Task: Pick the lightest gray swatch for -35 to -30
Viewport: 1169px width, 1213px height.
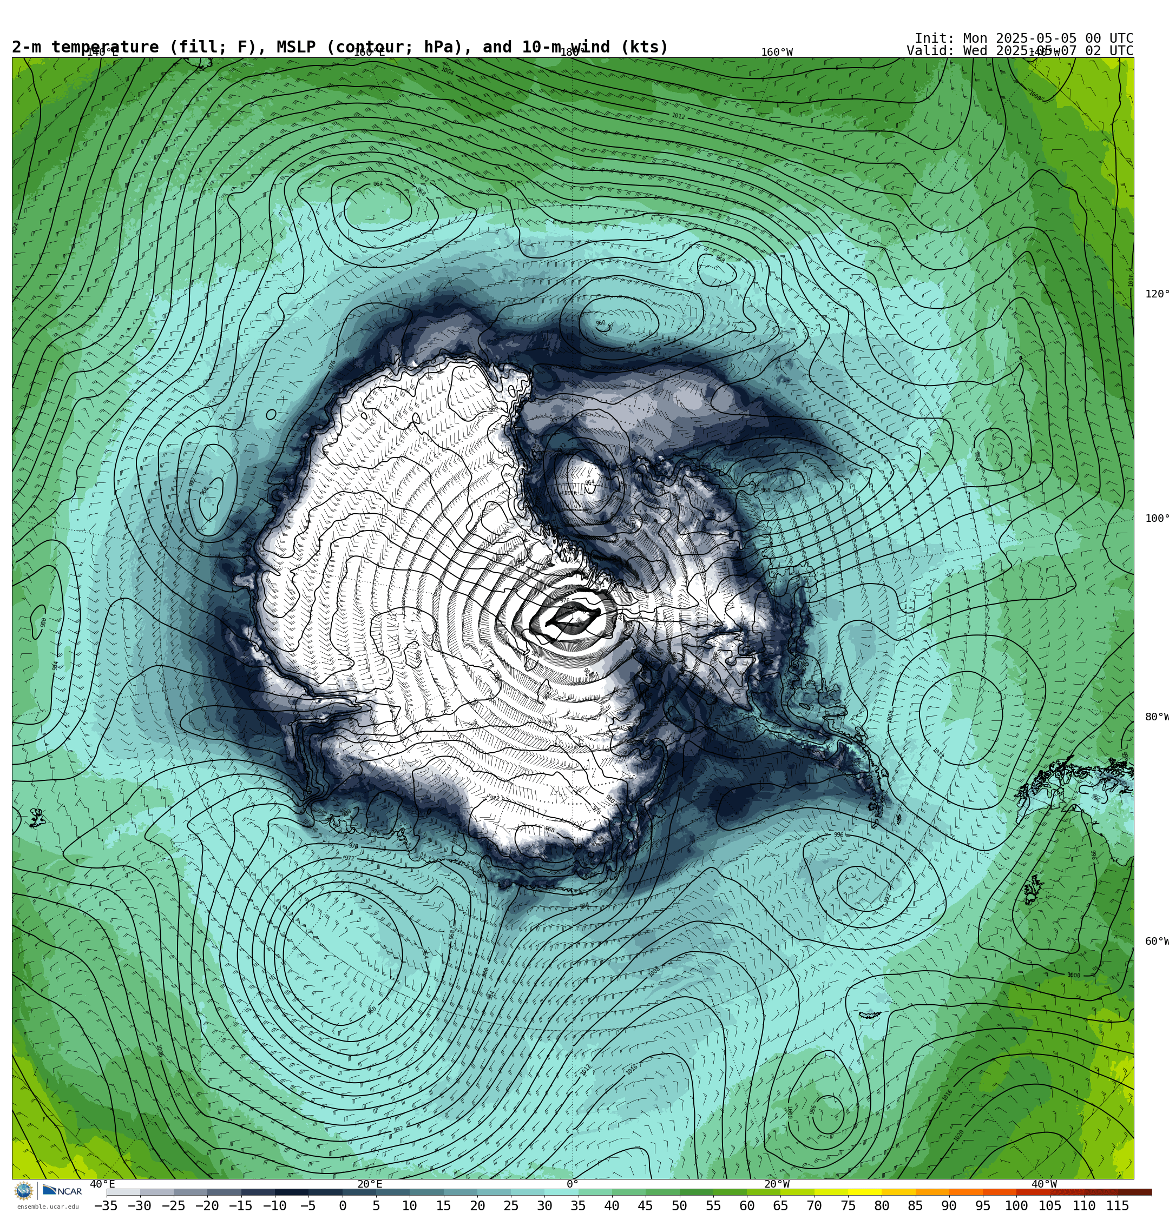Action: coord(123,1192)
